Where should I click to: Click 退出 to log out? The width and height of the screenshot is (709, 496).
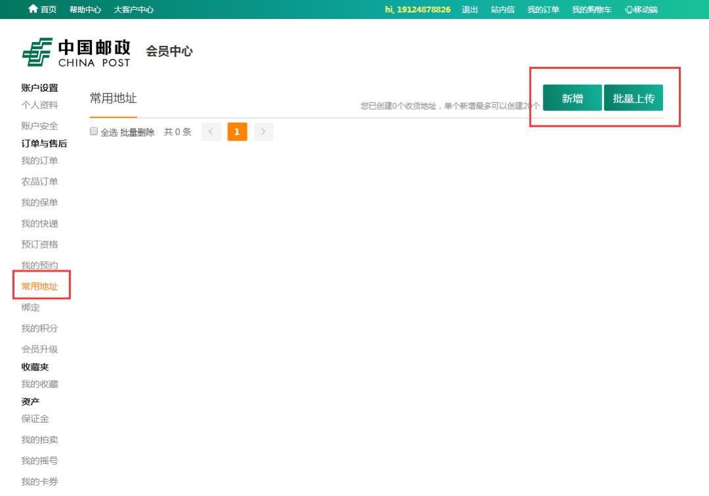pos(469,9)
